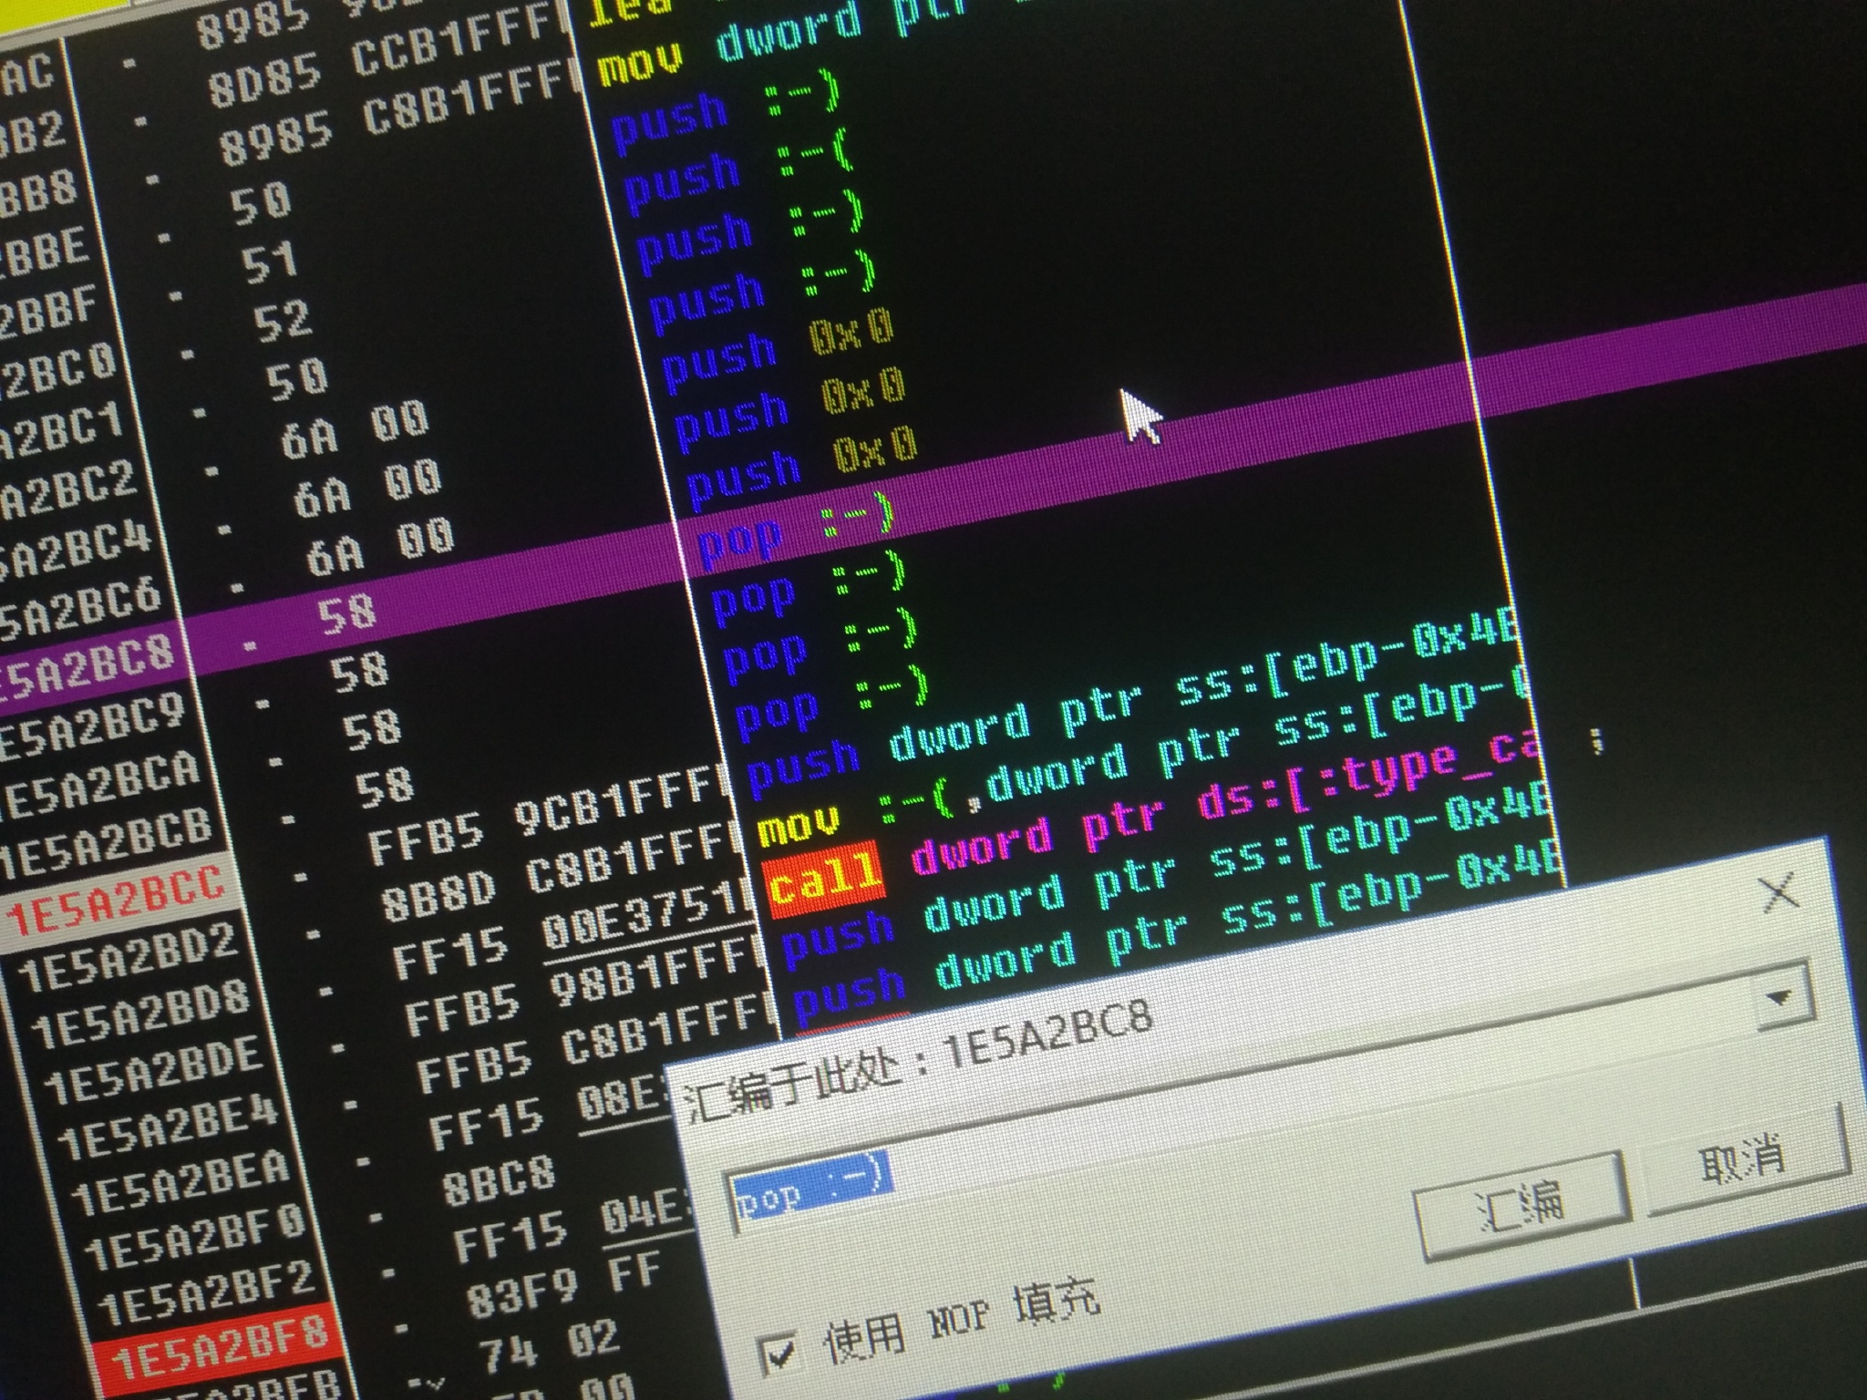The height and width of the screenshot is (1400, 1867).
Task: Select address 1E5A2BDE in the disassembly
Action: click(153, 1070)
